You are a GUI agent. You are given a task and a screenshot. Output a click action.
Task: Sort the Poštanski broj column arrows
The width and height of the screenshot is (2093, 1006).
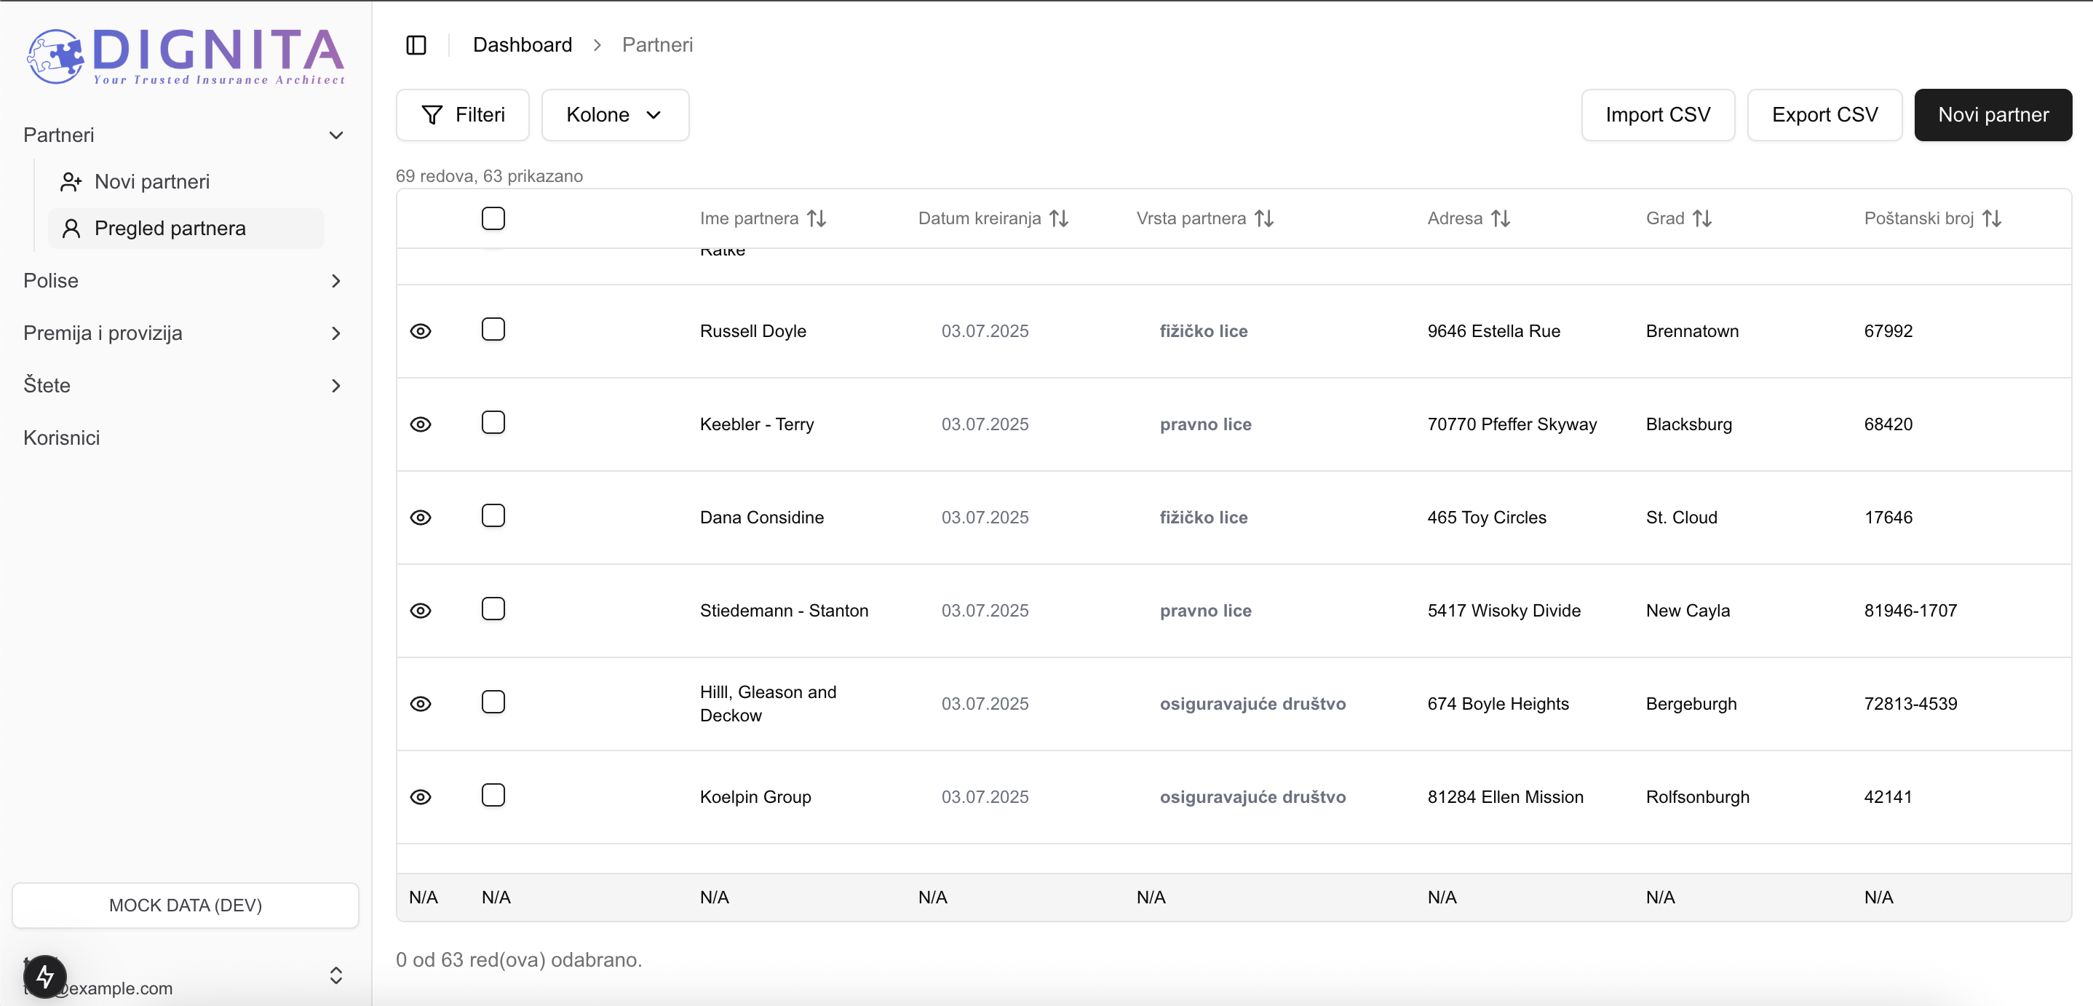click(x=1993, y=218)
